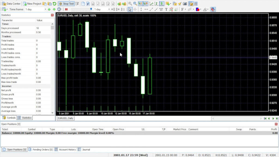Select the trend line tool
The height and width of the screenshot is (157, 279).
(151, 9)
